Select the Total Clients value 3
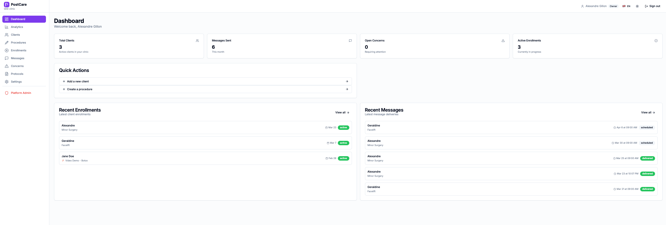666x225 pixels. [x=61, y=47]
